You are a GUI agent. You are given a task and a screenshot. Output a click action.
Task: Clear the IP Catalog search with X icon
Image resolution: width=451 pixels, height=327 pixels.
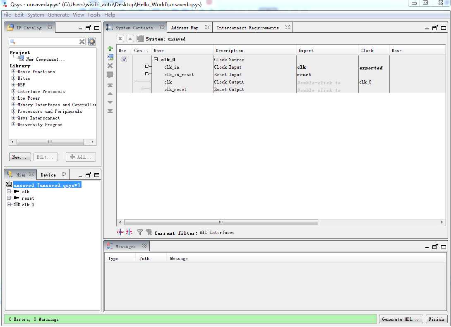pos(82,42)
